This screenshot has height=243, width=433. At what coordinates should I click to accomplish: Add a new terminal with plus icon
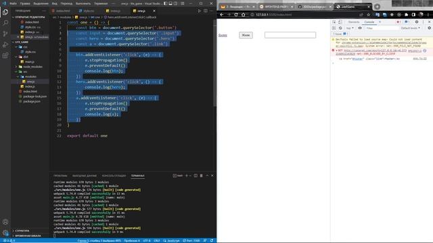(187, 175)
